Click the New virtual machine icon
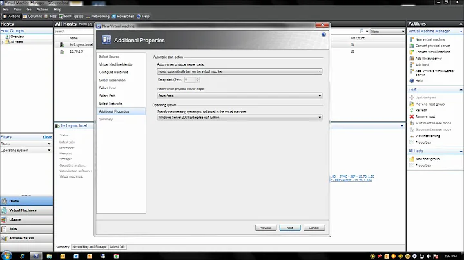Screen dimensions: 464x260 coord(412,39)
